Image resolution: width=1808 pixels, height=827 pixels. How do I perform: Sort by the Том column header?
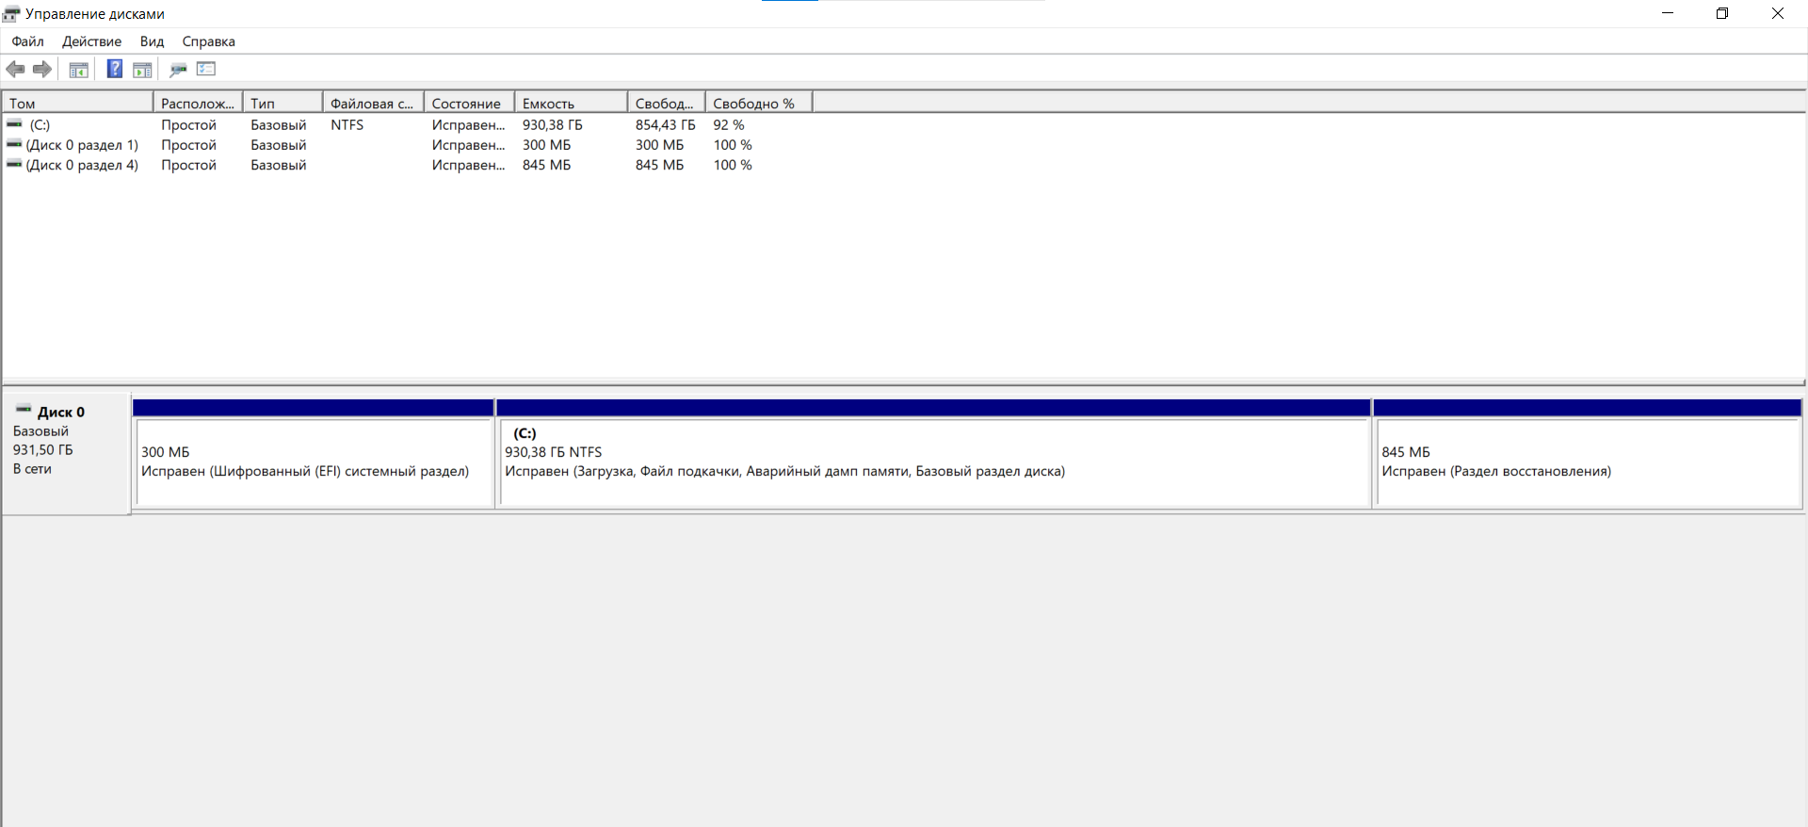(77, 104)
